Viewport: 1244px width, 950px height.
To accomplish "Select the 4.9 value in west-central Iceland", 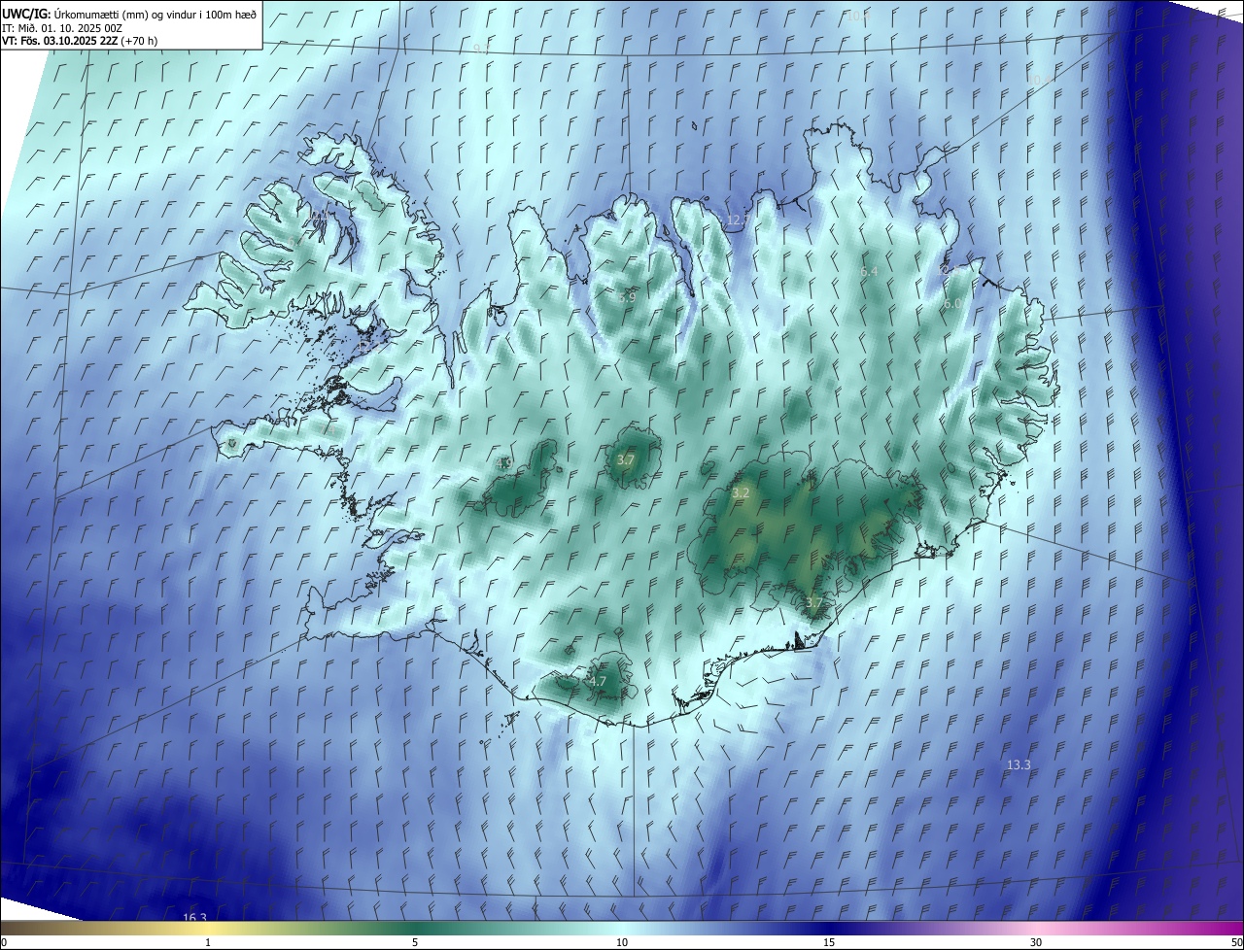I will tap(504, 463).
